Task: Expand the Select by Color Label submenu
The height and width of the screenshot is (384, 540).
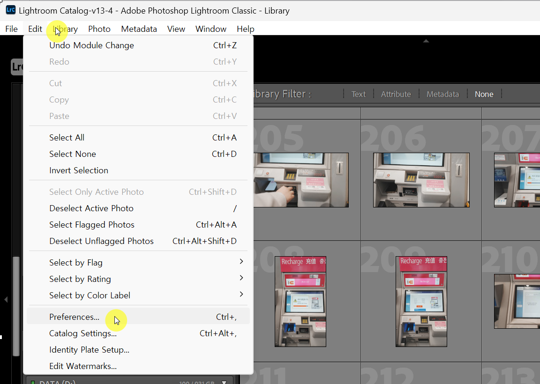Action: (x=138, y=295)
